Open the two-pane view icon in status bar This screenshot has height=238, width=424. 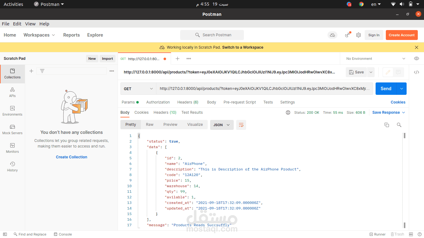(x=411, y=234)
